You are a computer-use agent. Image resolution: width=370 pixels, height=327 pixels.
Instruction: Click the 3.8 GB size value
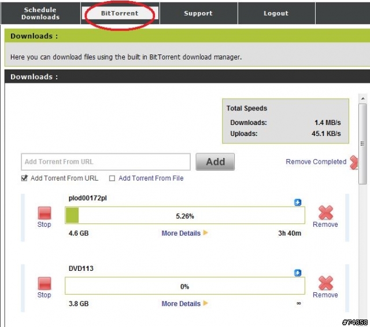(x=79, y=304)
